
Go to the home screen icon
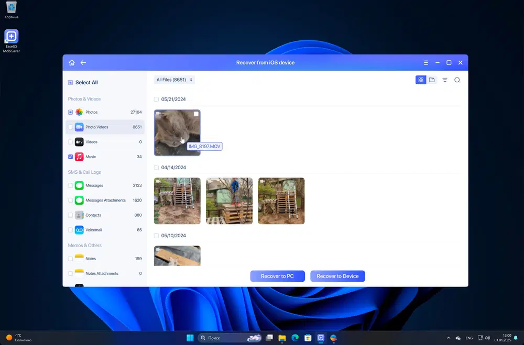pyautogui.click(x=71, y=62)
